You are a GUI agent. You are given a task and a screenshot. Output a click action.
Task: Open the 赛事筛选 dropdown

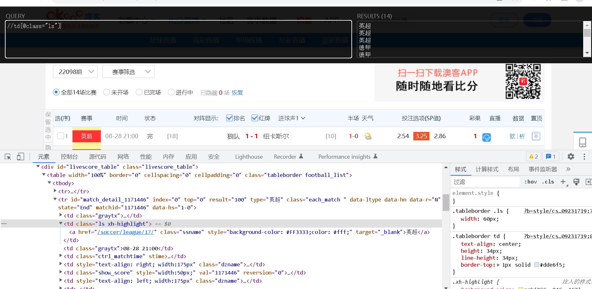(x=128, y=72)
